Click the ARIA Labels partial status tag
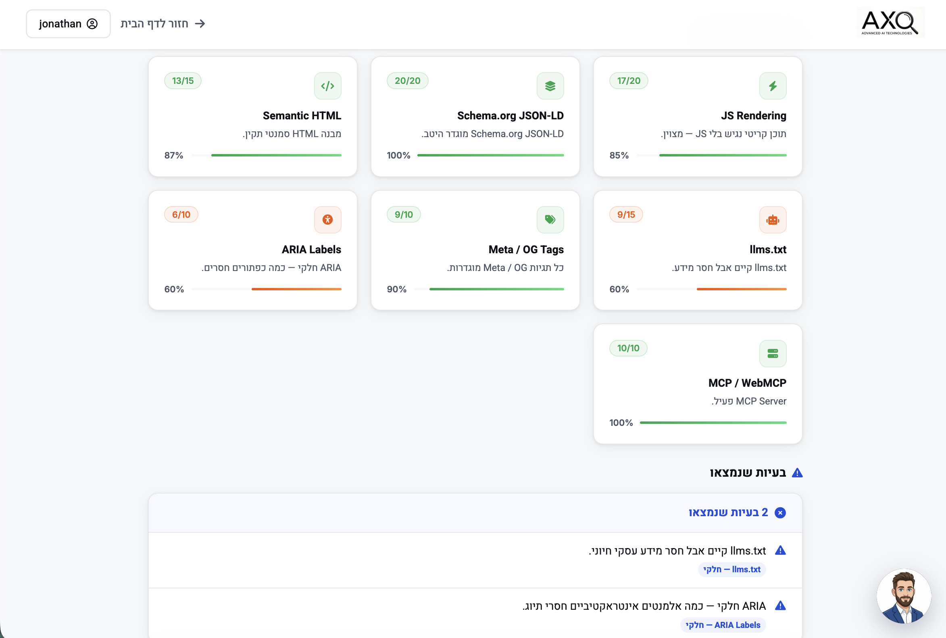The height and width of the screenshot is (638, 946). click(723, 625)
